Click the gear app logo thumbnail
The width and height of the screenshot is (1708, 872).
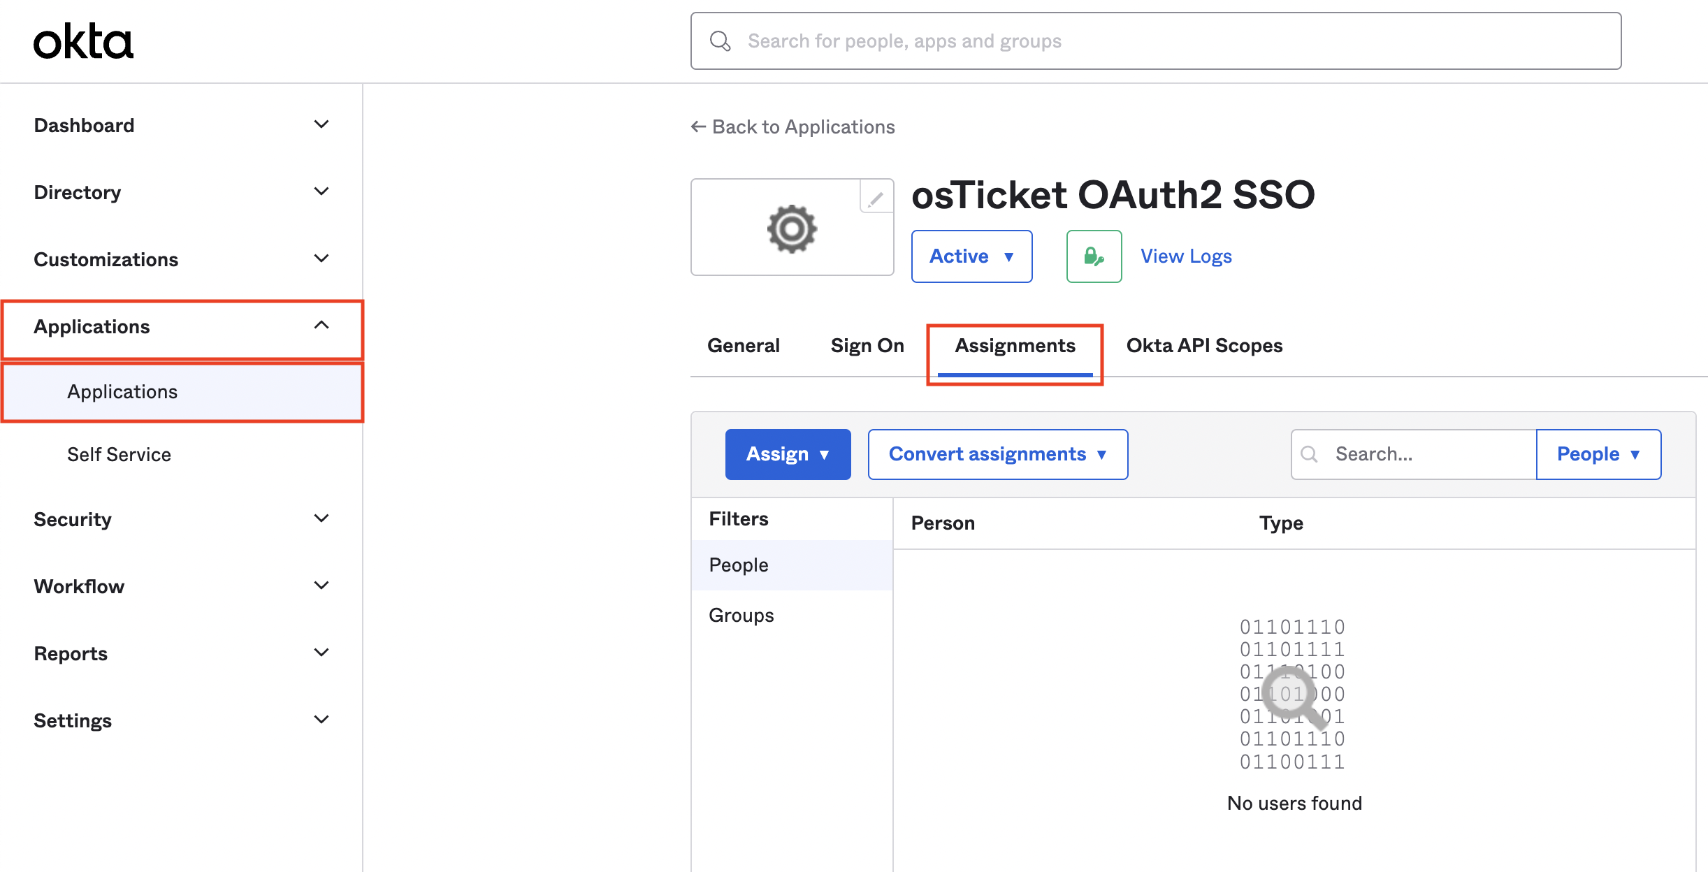pos(792,228)
